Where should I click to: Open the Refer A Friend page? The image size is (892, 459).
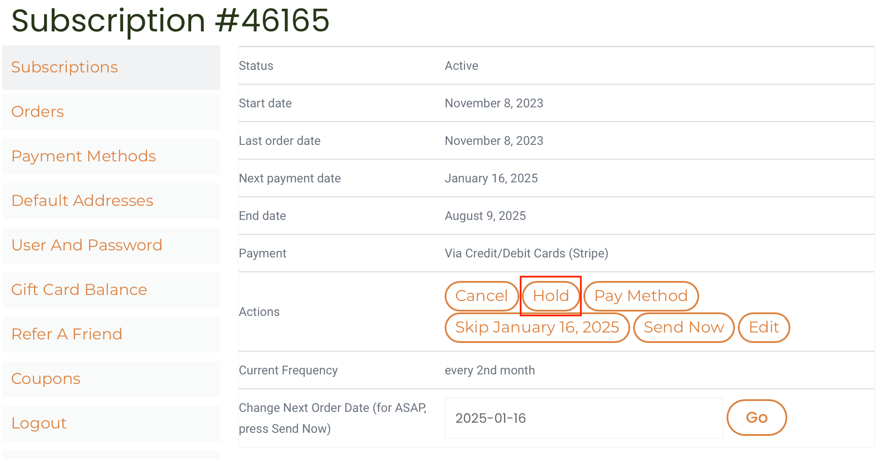[x=66, y=334]
